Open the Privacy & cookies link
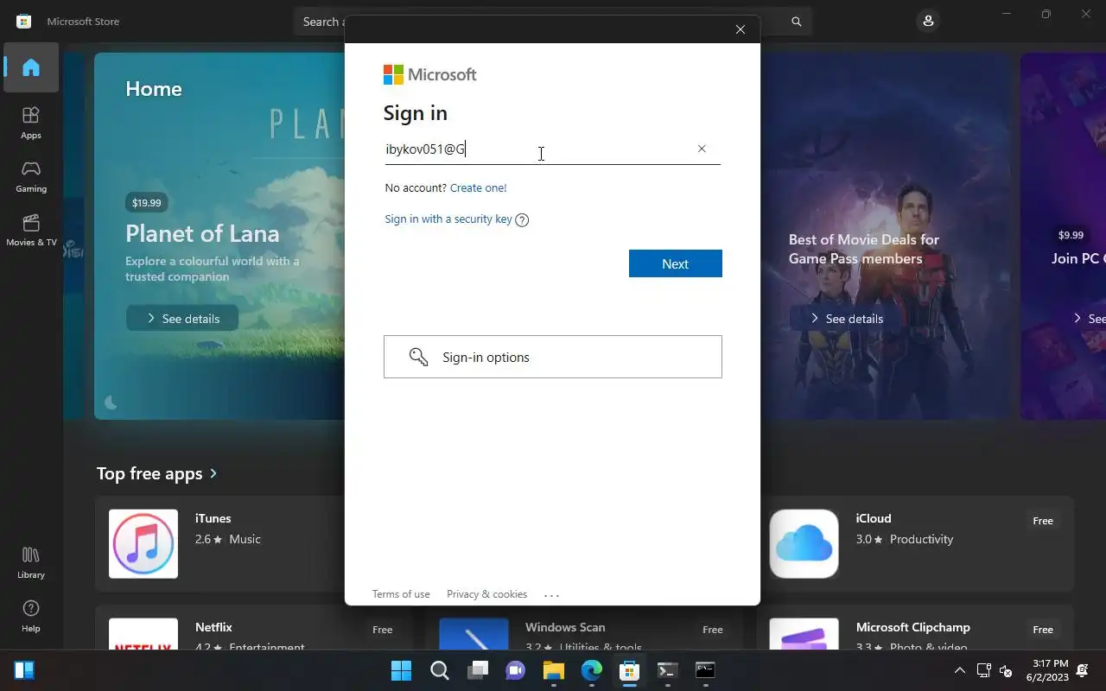1106x691 pixels. [486, 594]
